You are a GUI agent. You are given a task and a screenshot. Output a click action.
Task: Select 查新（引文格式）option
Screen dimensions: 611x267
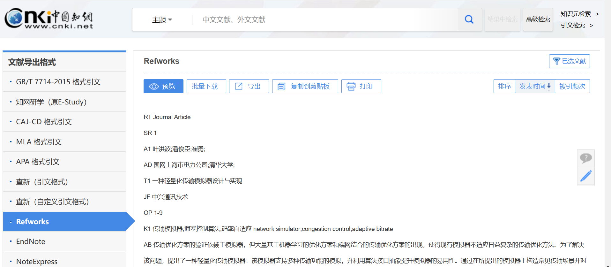pos(64,182)
